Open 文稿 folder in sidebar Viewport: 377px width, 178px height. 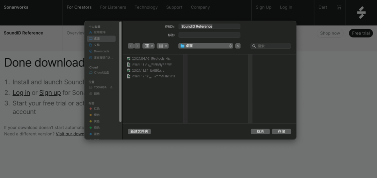pos(97,45)
